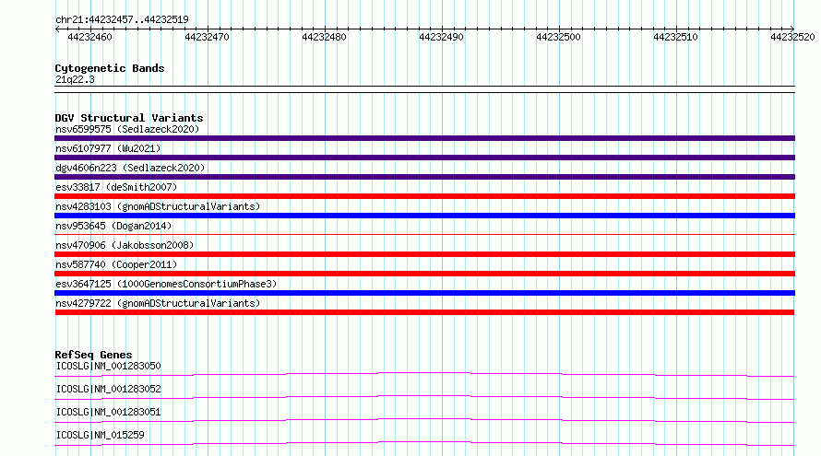Click ruler position label 44232490
This screenshot has height=456, width=821.
tap(441, 37)
